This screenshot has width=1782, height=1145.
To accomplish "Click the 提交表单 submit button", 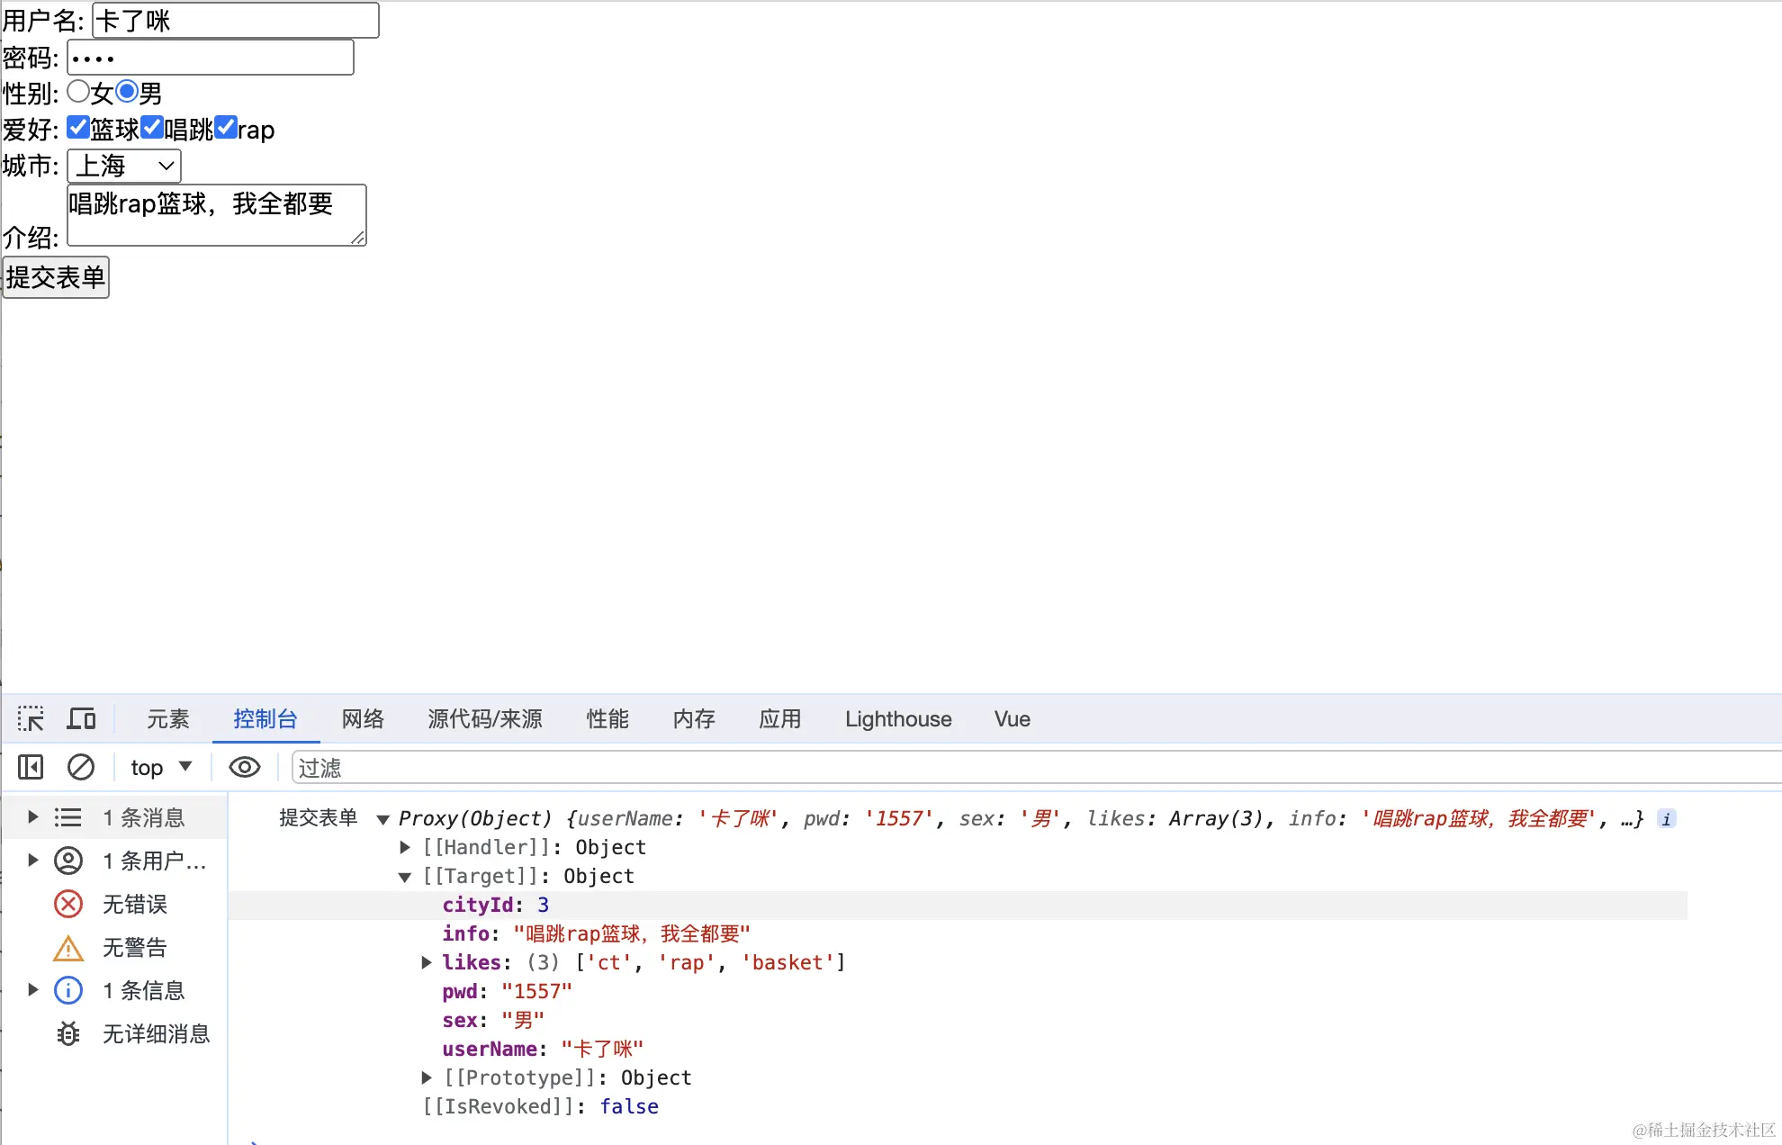I will [x=56, y=277].
